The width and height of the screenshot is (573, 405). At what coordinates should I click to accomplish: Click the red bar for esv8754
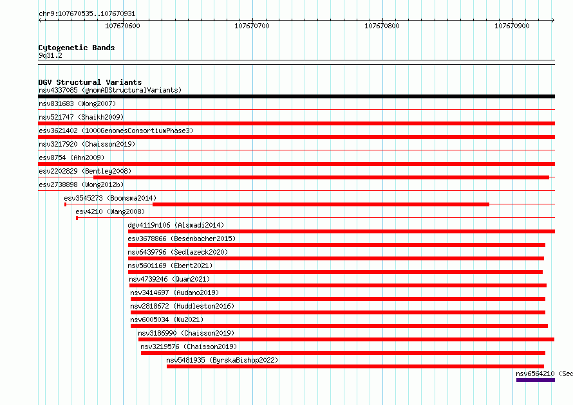tap(296, 164)
